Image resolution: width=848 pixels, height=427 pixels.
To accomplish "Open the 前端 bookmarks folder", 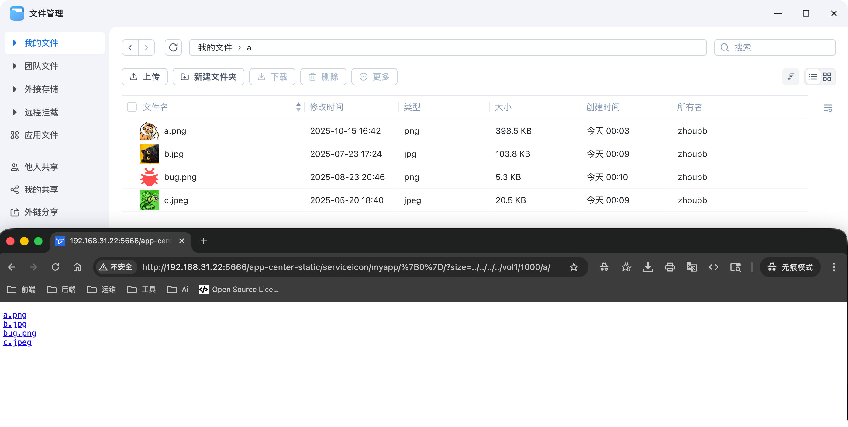I will pos(21,289).
